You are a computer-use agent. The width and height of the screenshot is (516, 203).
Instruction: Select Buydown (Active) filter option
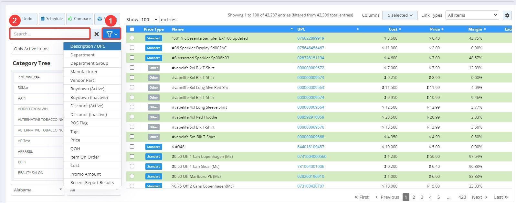92,89
